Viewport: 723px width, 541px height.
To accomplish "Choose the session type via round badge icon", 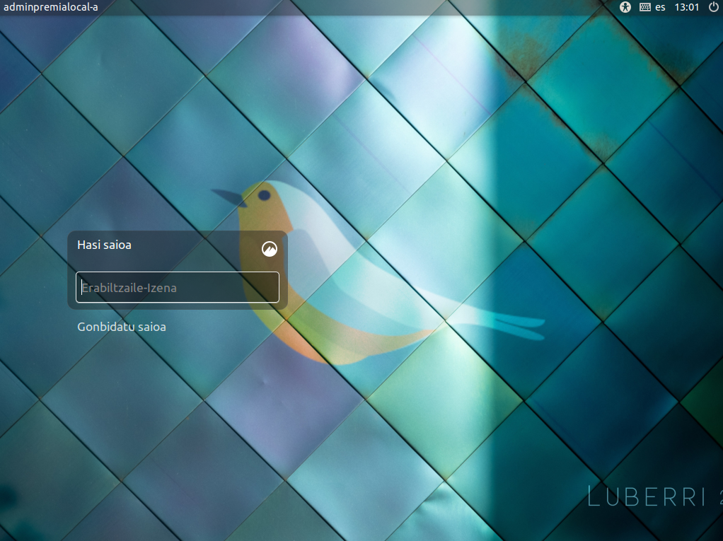I will pyautogui.click(x=270, y=249).
